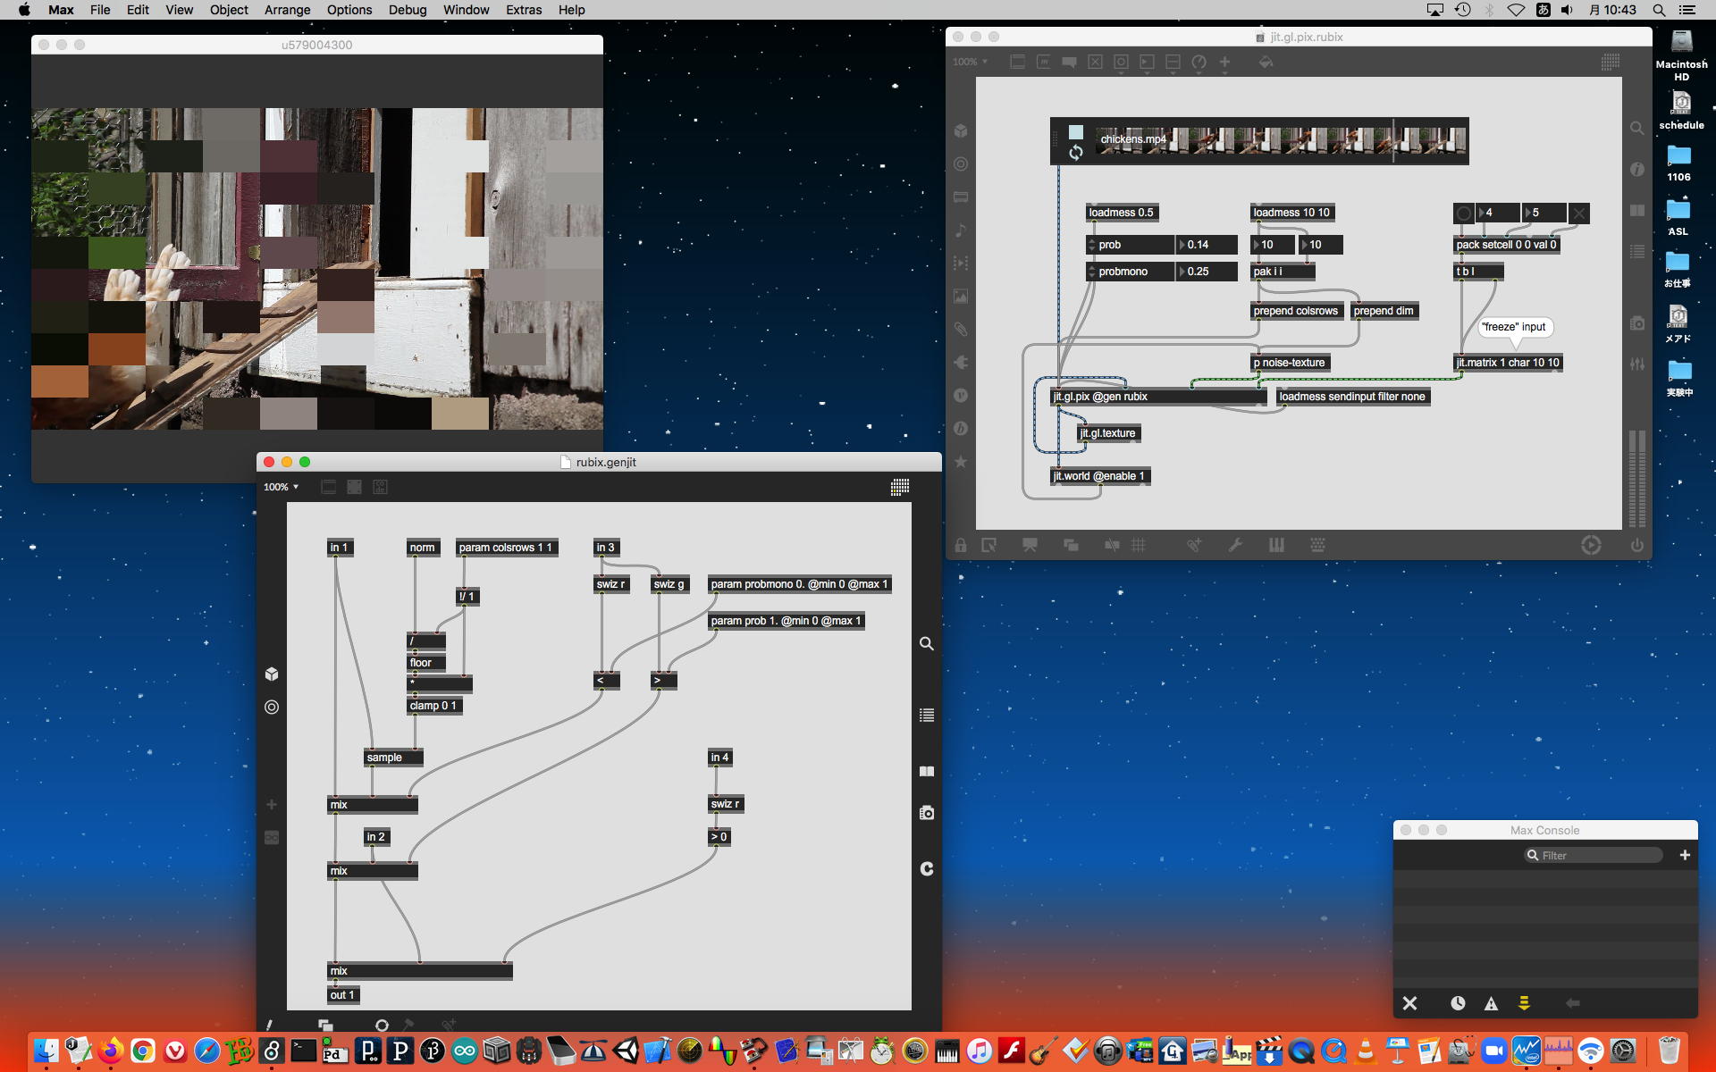Open the Extras menu
The image size is (1716, 1072).
point(523,10)
